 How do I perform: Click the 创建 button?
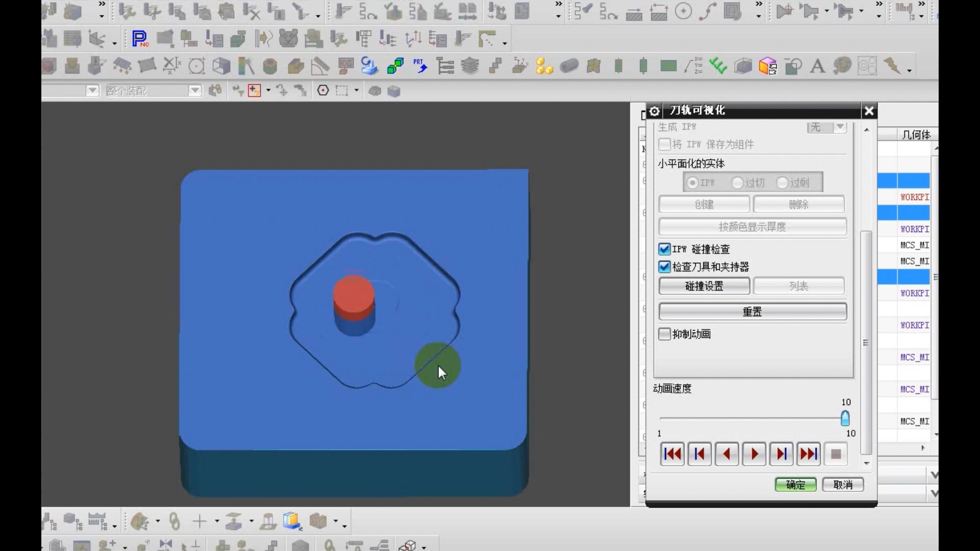coord(704,205)
